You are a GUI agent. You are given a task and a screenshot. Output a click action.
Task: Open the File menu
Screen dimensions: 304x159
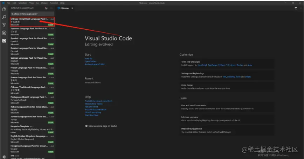pos(8,3)
